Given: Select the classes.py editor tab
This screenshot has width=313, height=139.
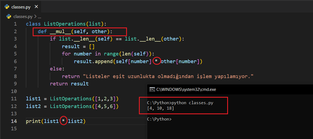Looking at the screenshot, I should [21, 7].
